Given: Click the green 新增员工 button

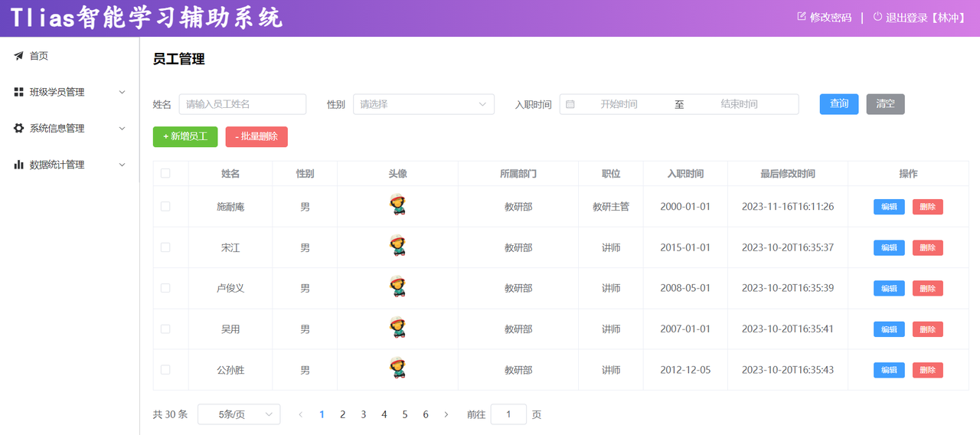Looking at the screenshot, I should pyautogui.click(x=185, y=136).
